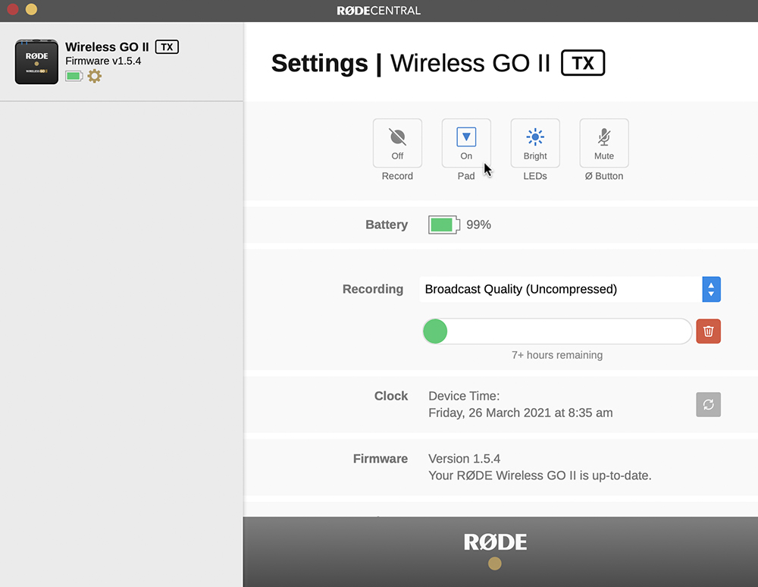Viewport: 758px width, 587px height.
Task: Click the TX badge in Settings header
Action: (x=583, y=63)
